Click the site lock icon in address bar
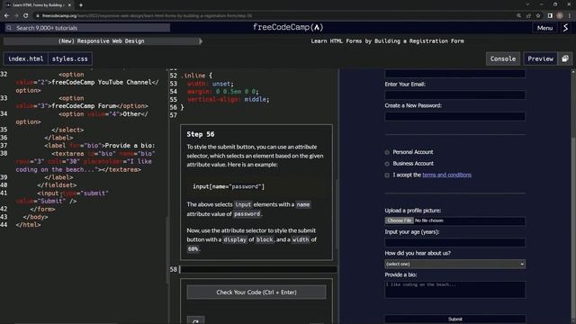This screenshot has width=576, height=324. (x=38, y=16)
